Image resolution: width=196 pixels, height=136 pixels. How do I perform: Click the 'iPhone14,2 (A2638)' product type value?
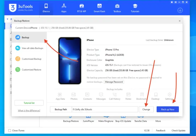[x=115, y=55]
